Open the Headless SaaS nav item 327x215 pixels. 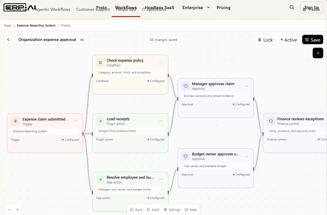pos(159,8)
